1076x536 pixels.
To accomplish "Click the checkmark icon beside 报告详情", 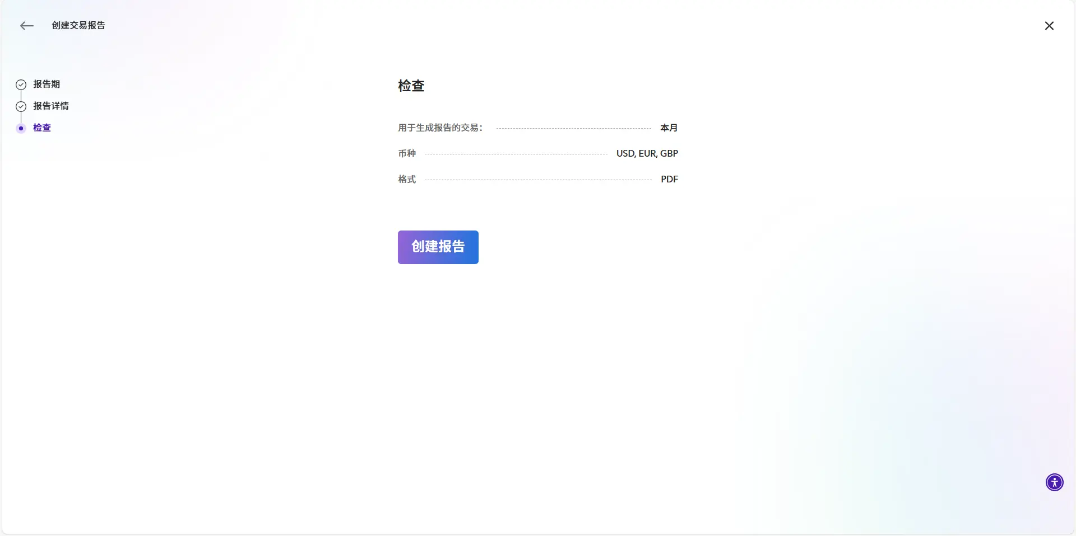I will click(21, 106).
